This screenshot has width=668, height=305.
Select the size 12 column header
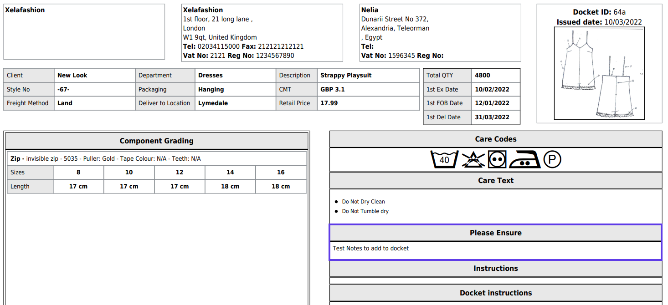pos(180,173)
